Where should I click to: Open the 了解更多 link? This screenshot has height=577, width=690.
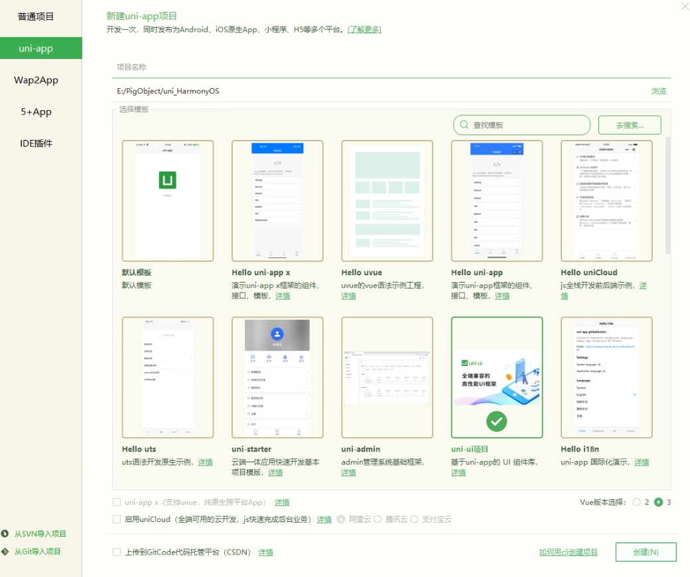364,29
